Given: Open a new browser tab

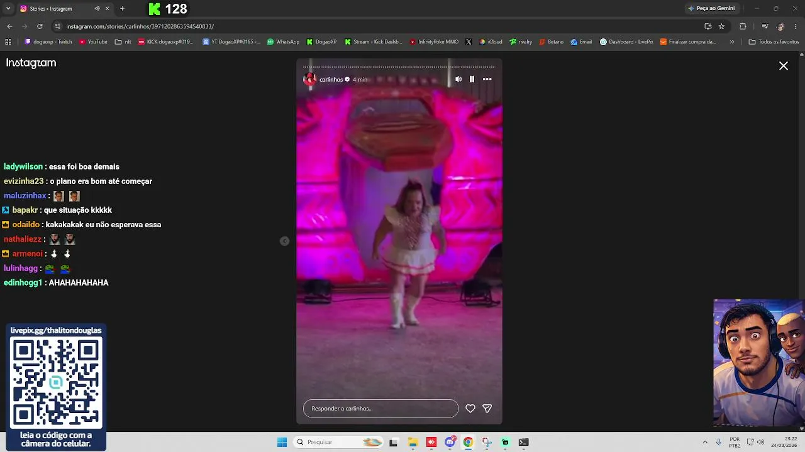Looking at the screenshot, I should point(122,9).
